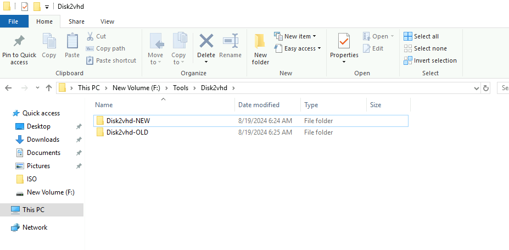
Task: Open Properties from the ribbon
Action: [344, 42]
